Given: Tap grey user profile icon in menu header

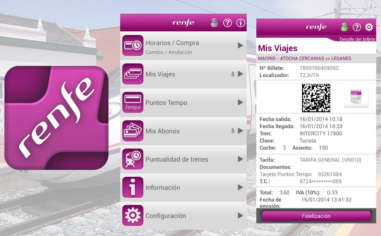Looking at the screenshot, I should pyautogui.click(x=214, y=23).
